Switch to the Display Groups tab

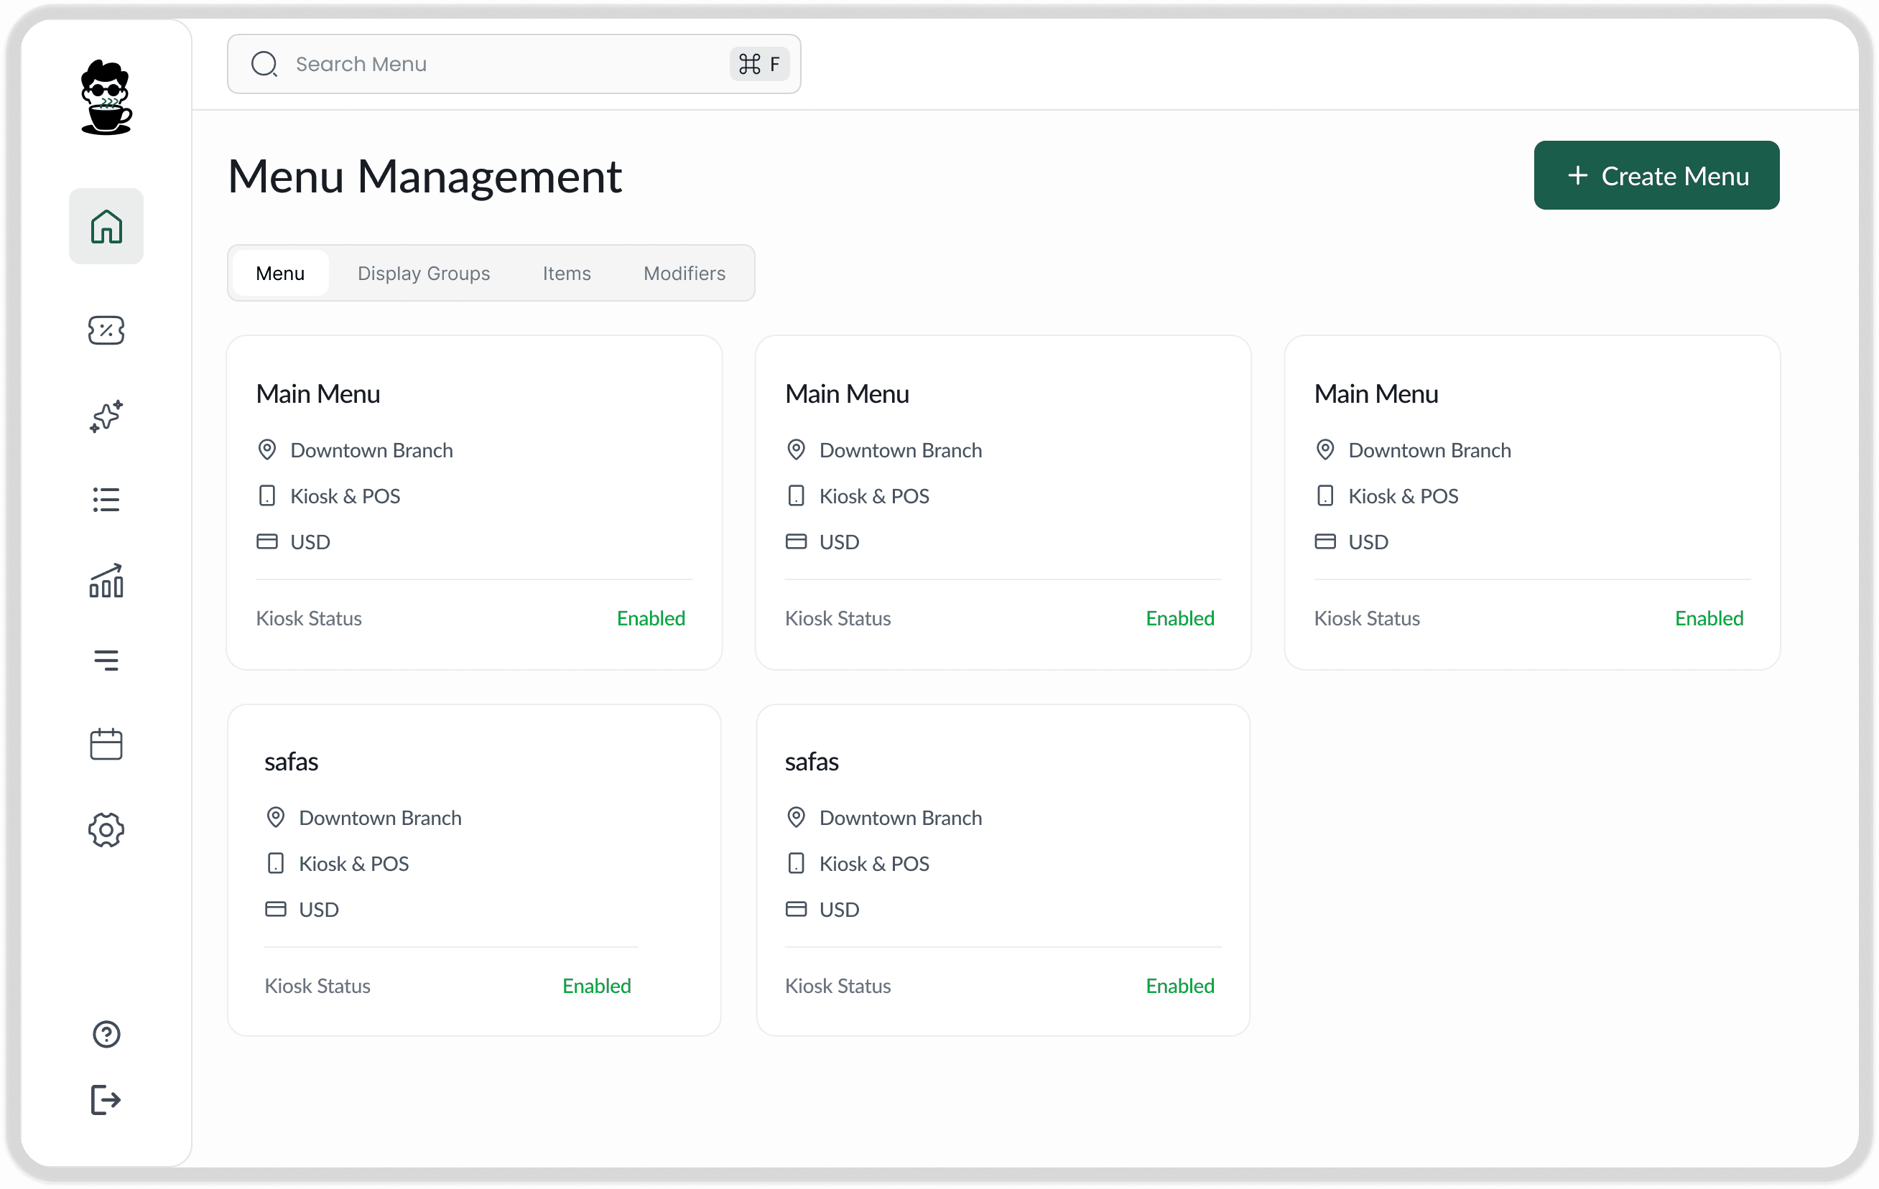point(424,273)
